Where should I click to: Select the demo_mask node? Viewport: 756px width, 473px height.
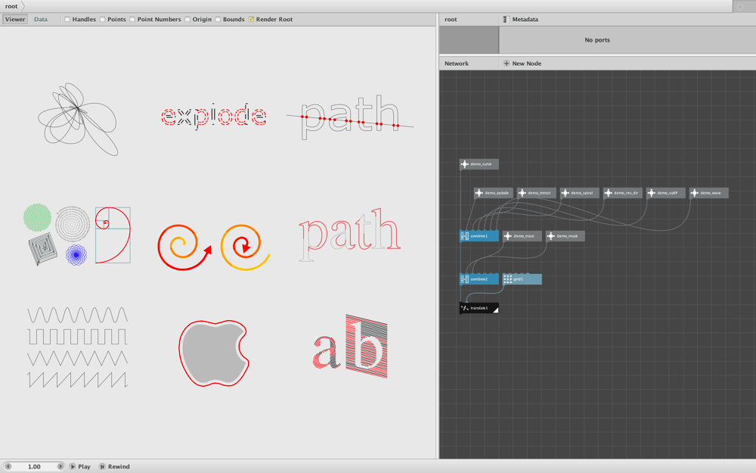pos(565,236)
